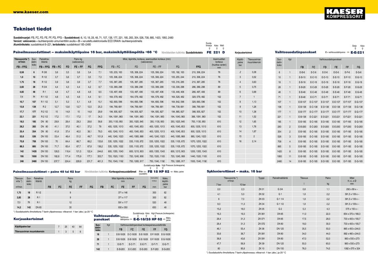Click 'E-B-71' in high-pressure replacement table
The image size is (378, 254).
[120, 244]
